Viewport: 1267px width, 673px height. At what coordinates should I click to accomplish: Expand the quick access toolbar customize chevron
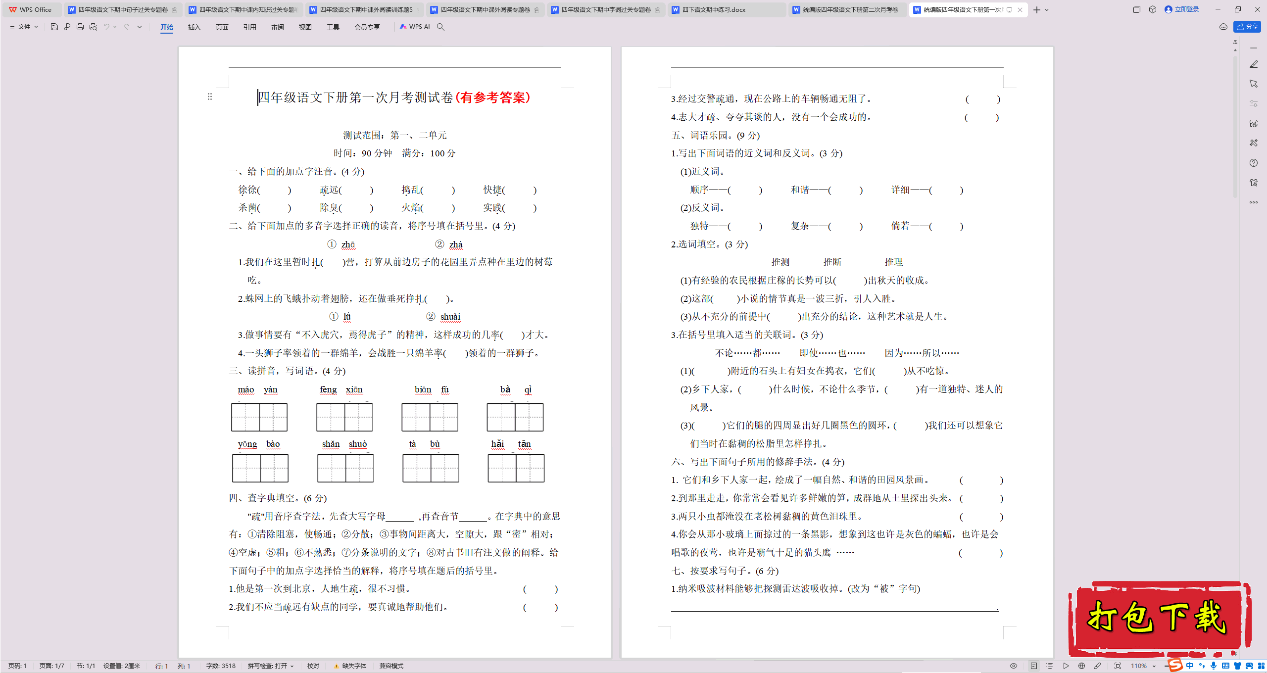click(x=140, y=27)
